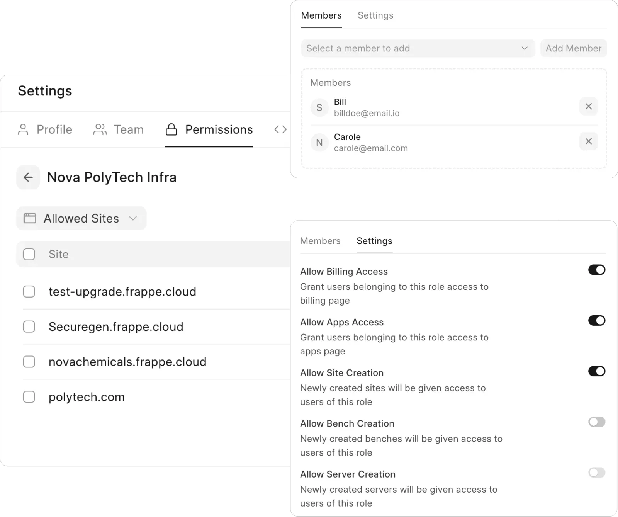The width and height of the screenshot is (618, 517).
Task: Click the code brackets tab icon
Action: [x=280, y=129]
